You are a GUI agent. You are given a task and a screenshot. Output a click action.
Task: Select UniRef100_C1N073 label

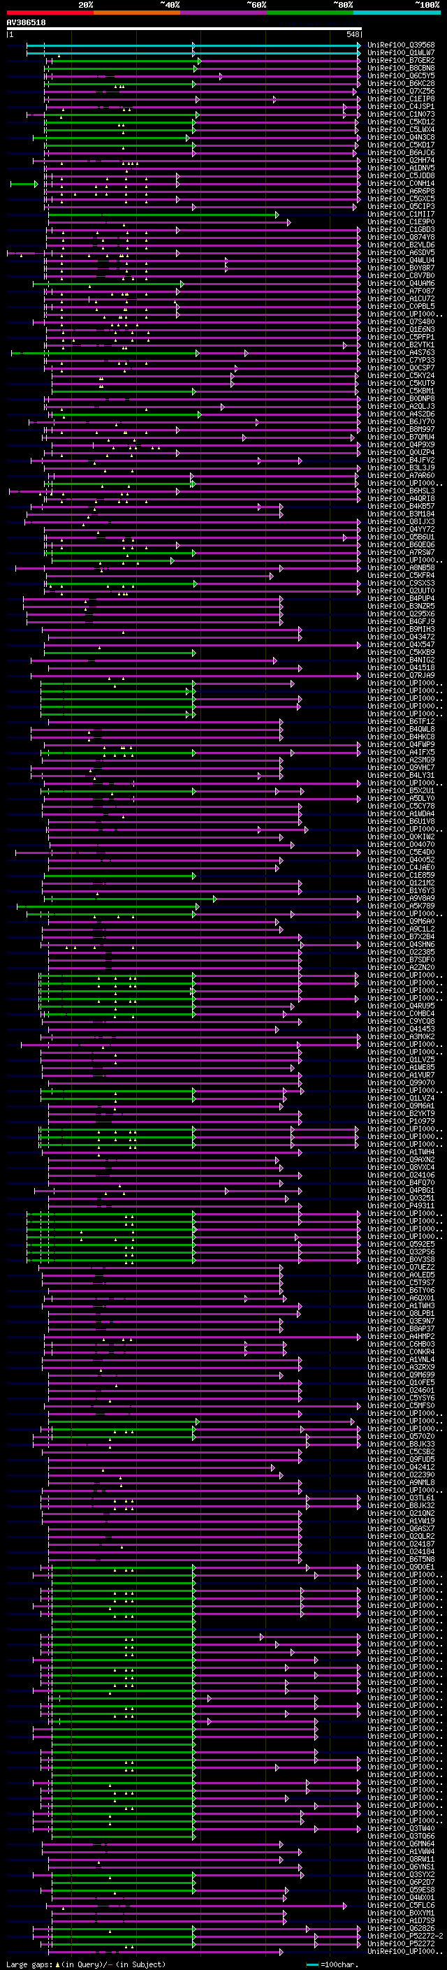(400, 114)
